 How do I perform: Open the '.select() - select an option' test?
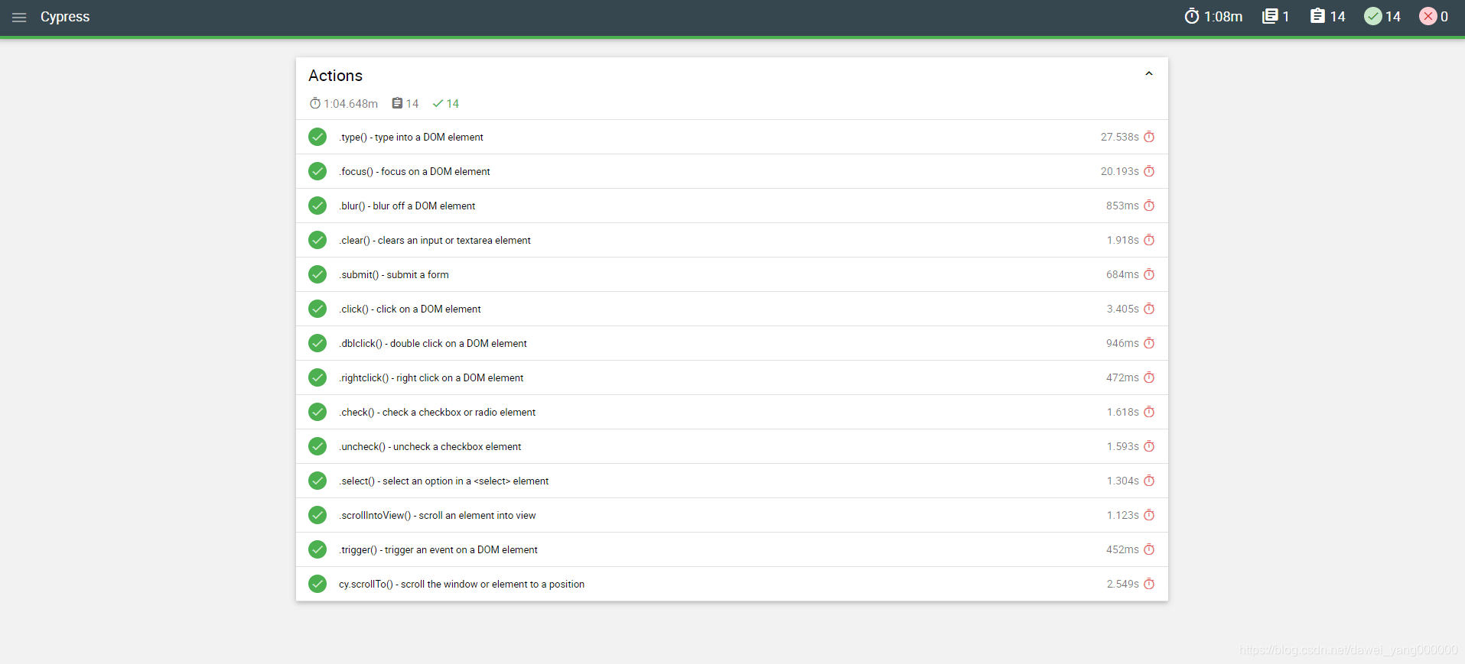point(732,481)
